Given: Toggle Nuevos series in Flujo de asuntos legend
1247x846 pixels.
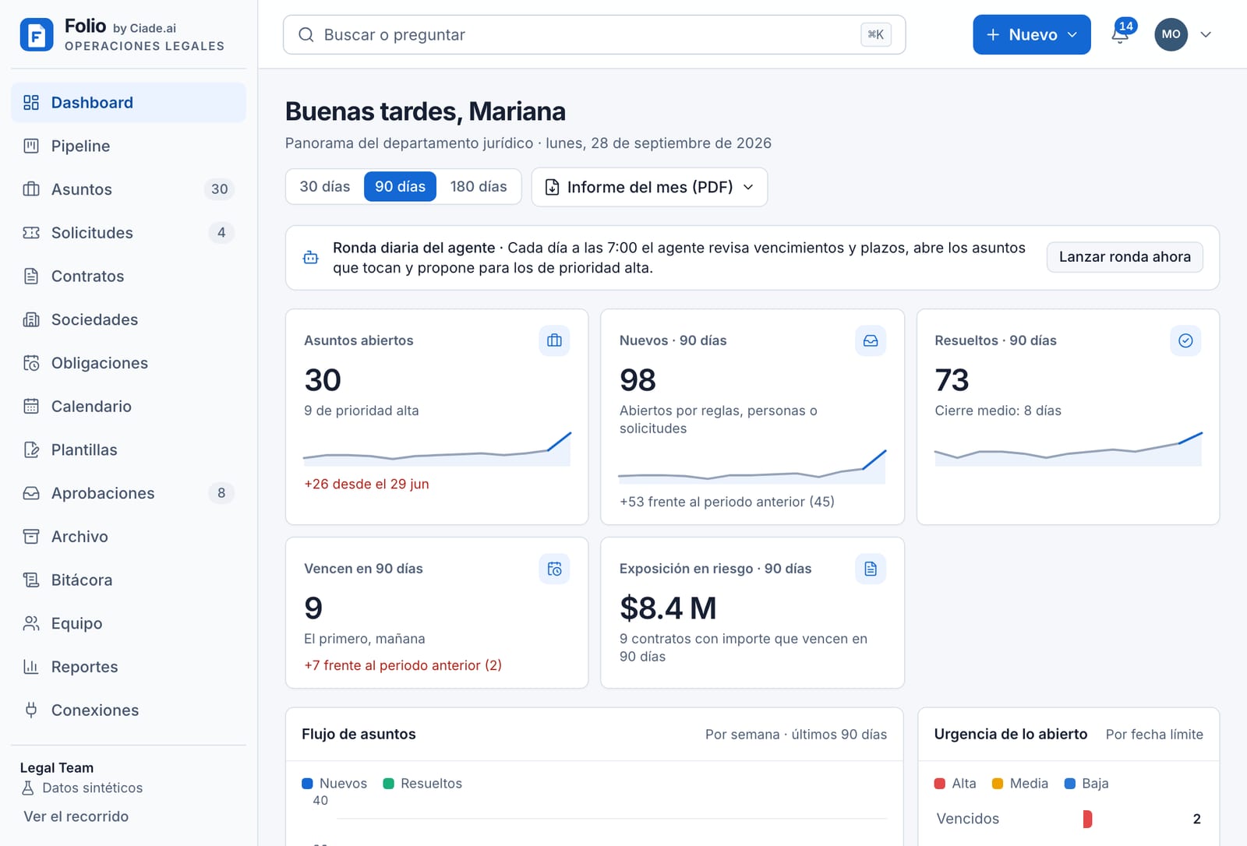Looking at the screenshot, I should pyautogui.click(x=334, y=783).
